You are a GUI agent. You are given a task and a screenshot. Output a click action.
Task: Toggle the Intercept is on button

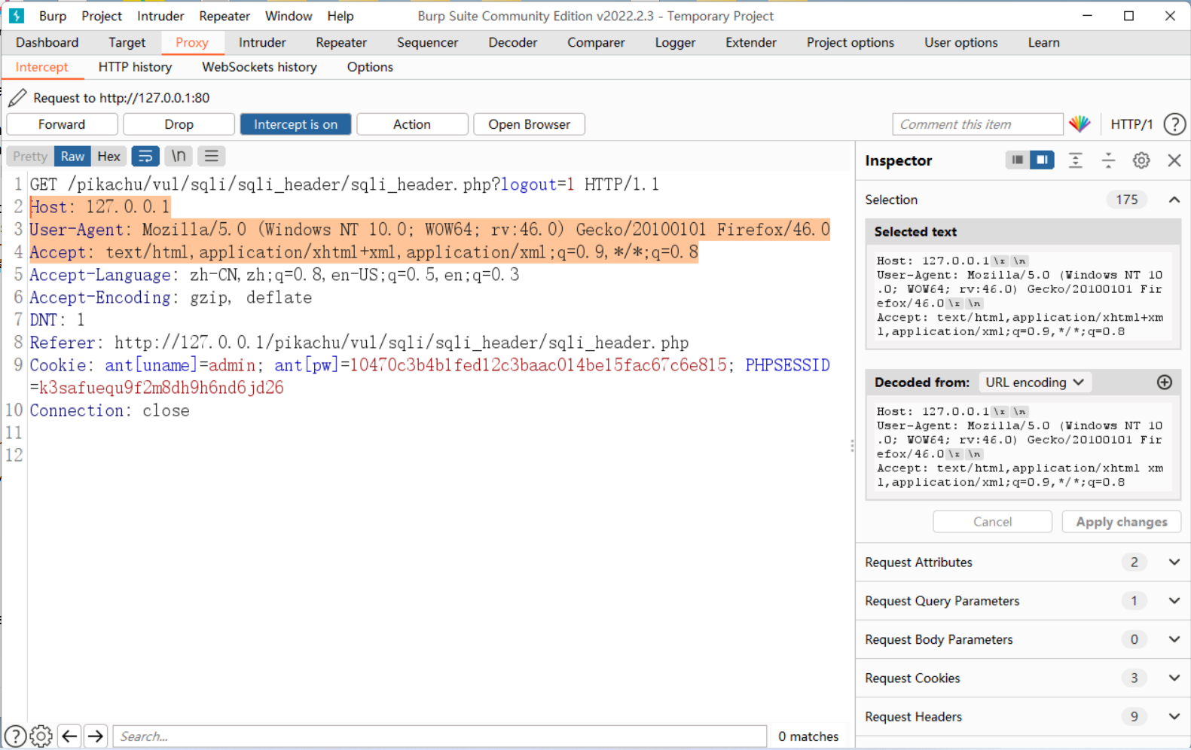(295, 124)
